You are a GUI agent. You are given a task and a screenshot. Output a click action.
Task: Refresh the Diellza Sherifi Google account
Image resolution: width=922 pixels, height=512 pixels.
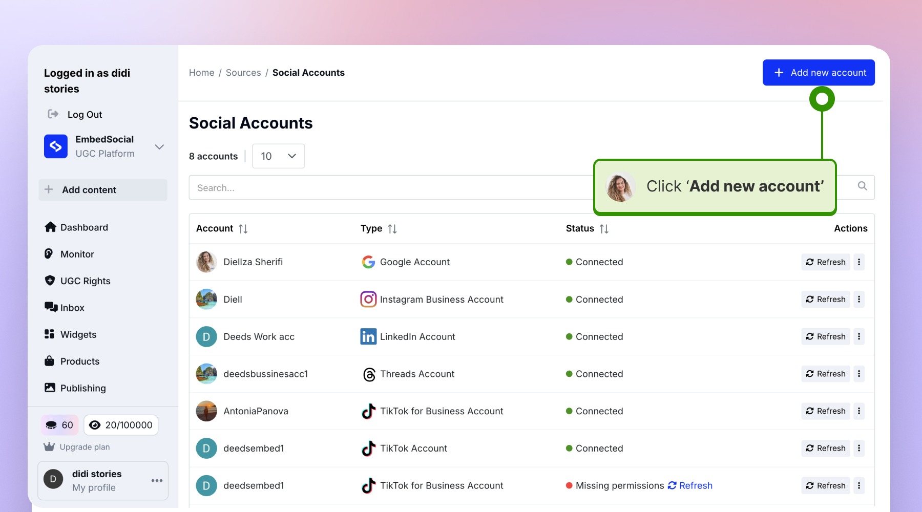click(x=826, y=262)
